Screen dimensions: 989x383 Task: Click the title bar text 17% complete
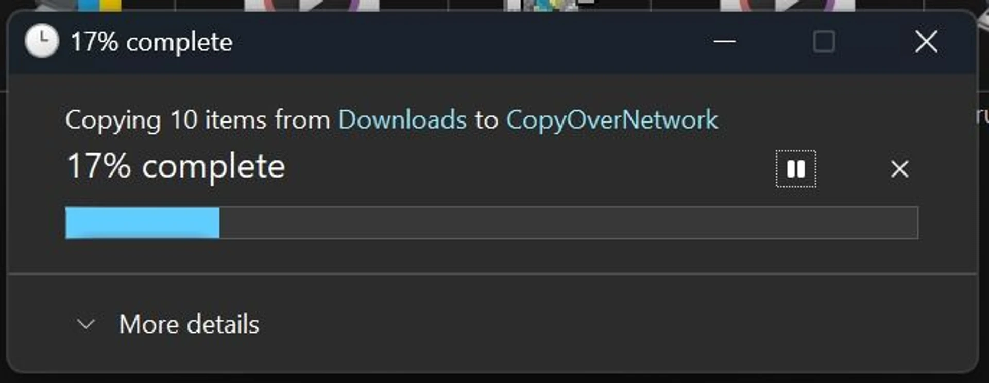click(x=151, y=42)
